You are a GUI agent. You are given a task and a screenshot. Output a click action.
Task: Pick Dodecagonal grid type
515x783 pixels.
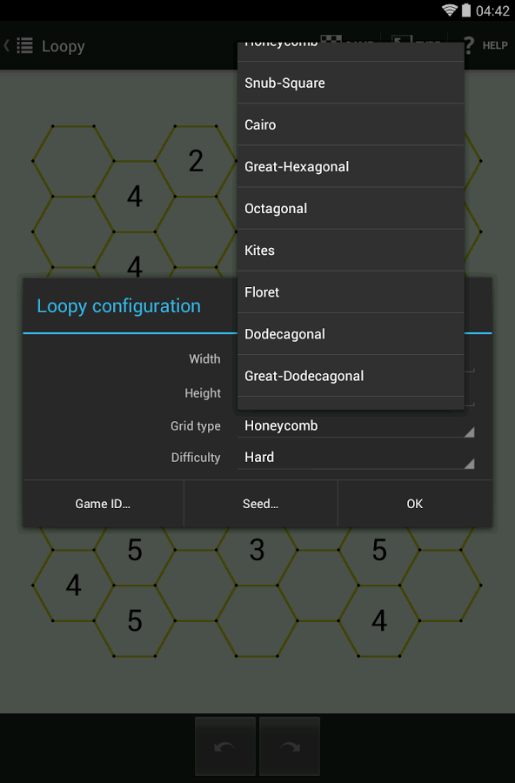351,335
